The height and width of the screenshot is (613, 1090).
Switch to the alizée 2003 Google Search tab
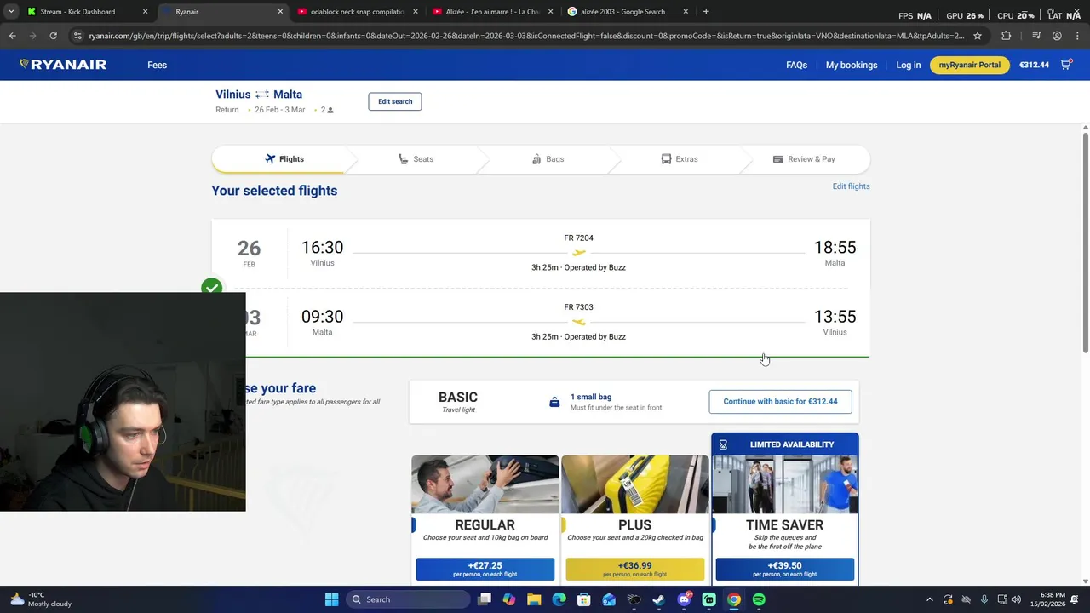pyautogui.click(x=627, y=12)
